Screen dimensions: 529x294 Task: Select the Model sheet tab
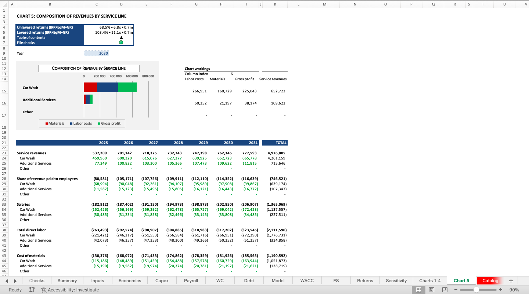pos(278,281)
